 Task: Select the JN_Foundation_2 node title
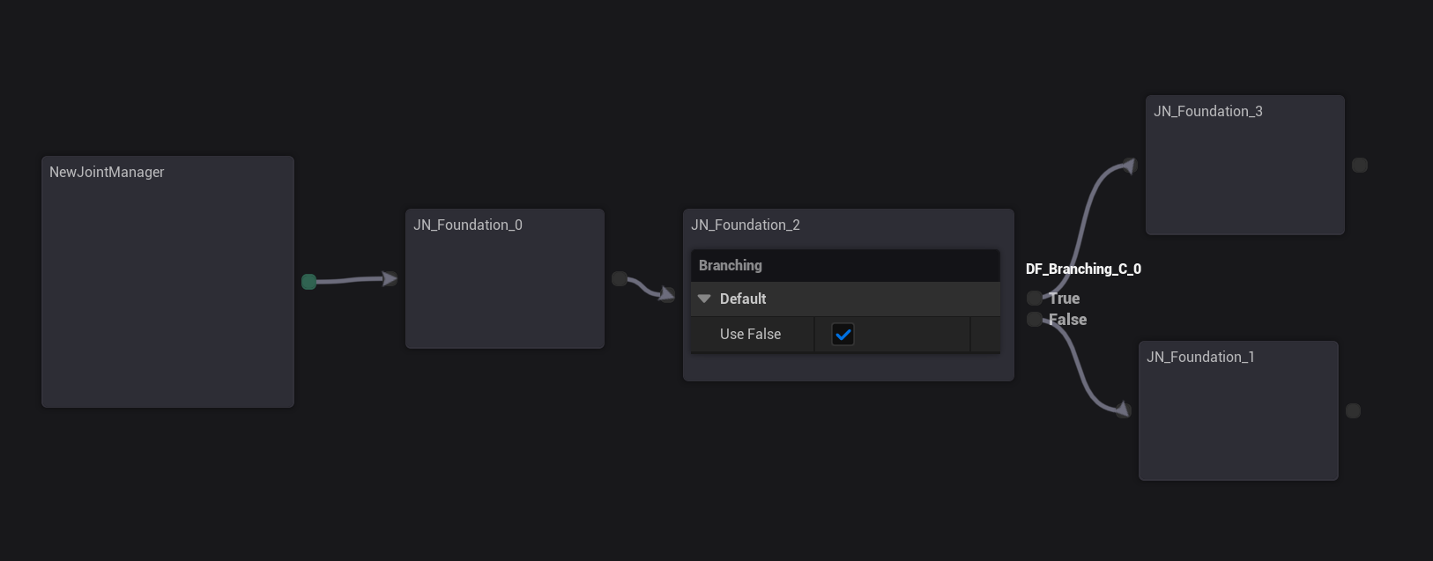(x=746, y=225)
